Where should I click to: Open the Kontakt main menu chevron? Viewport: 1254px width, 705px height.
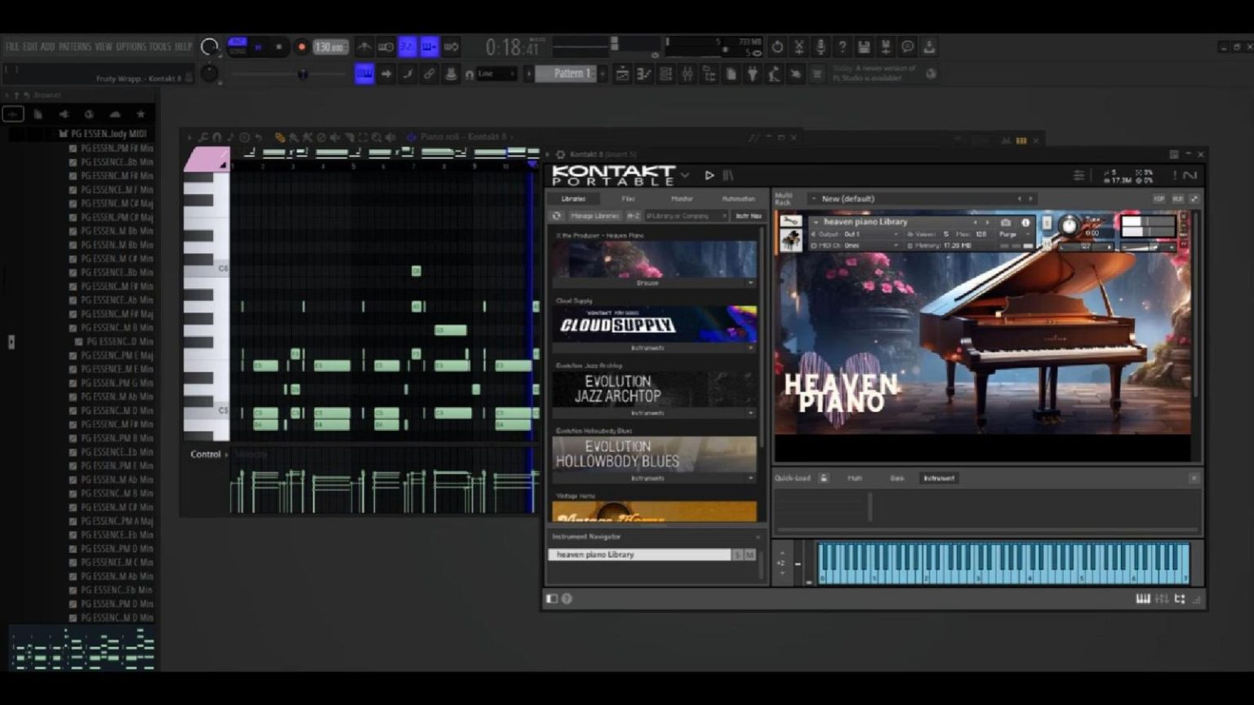[x=686, y=175]
